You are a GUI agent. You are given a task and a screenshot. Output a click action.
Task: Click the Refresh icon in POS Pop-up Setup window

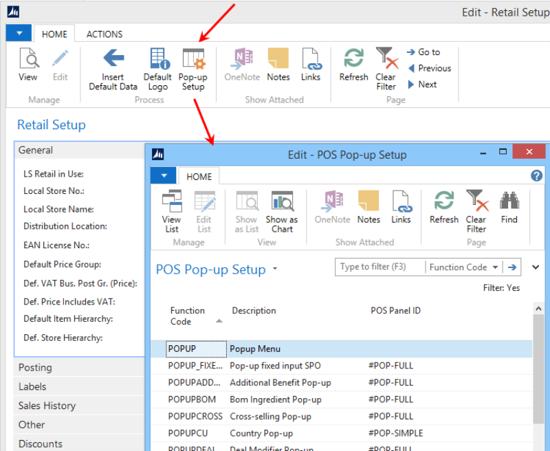[x=443, y=205]
